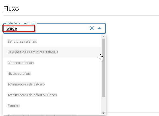Collapse the Fluxo dropdown using the up arrow

pos(99,28)
